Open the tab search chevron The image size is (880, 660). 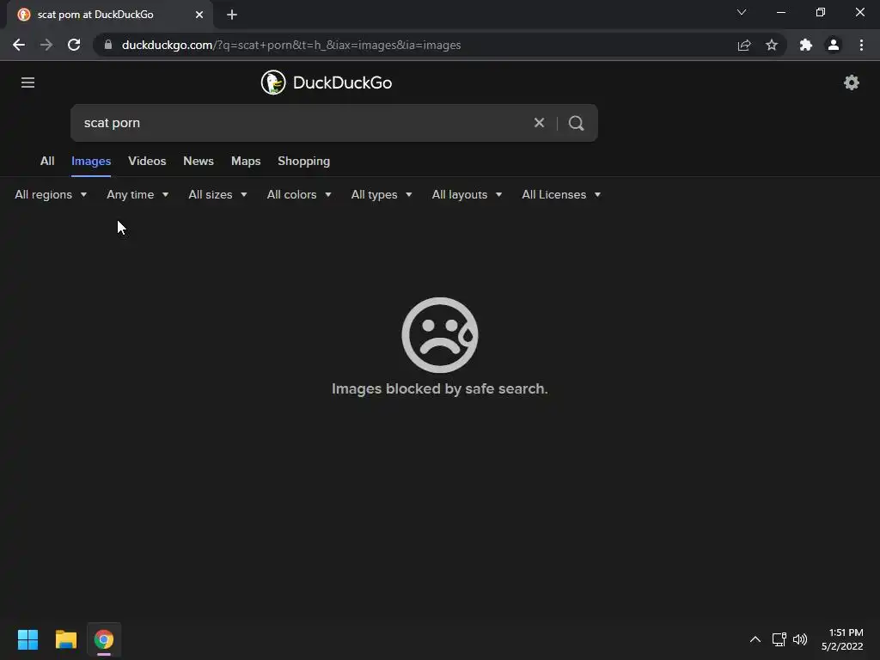point(742,12)
